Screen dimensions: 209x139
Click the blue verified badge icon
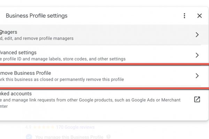click(x=29, y=137)
